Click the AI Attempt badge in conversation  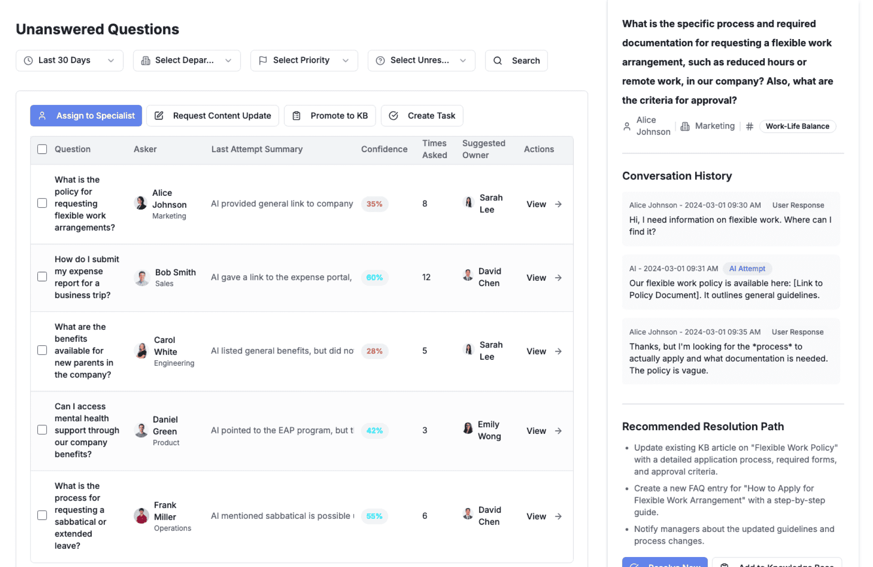point(747,269)
